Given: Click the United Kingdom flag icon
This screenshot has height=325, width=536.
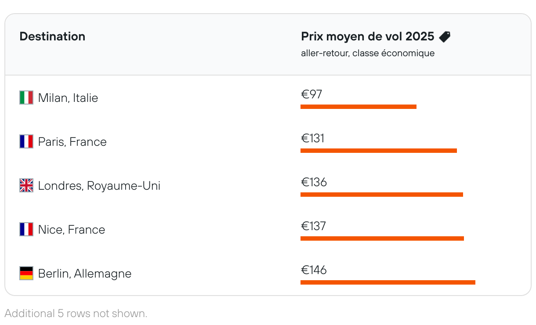Looking at the screenshot, I should point(26,185).
